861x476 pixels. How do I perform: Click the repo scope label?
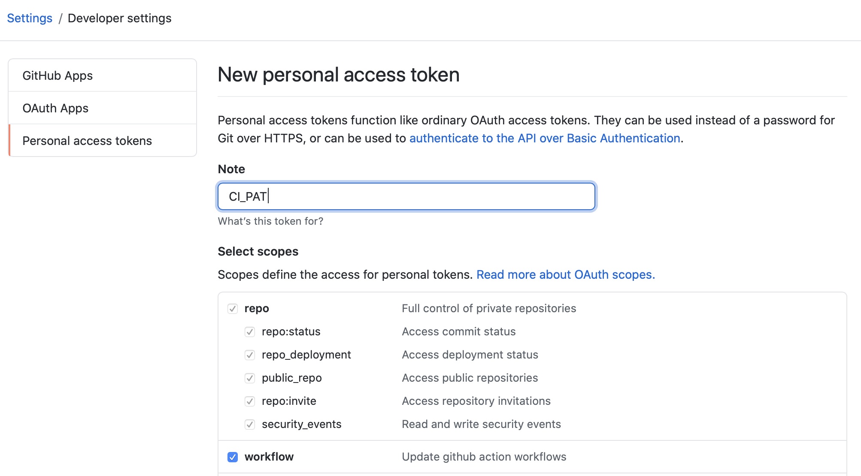[257, 308]
